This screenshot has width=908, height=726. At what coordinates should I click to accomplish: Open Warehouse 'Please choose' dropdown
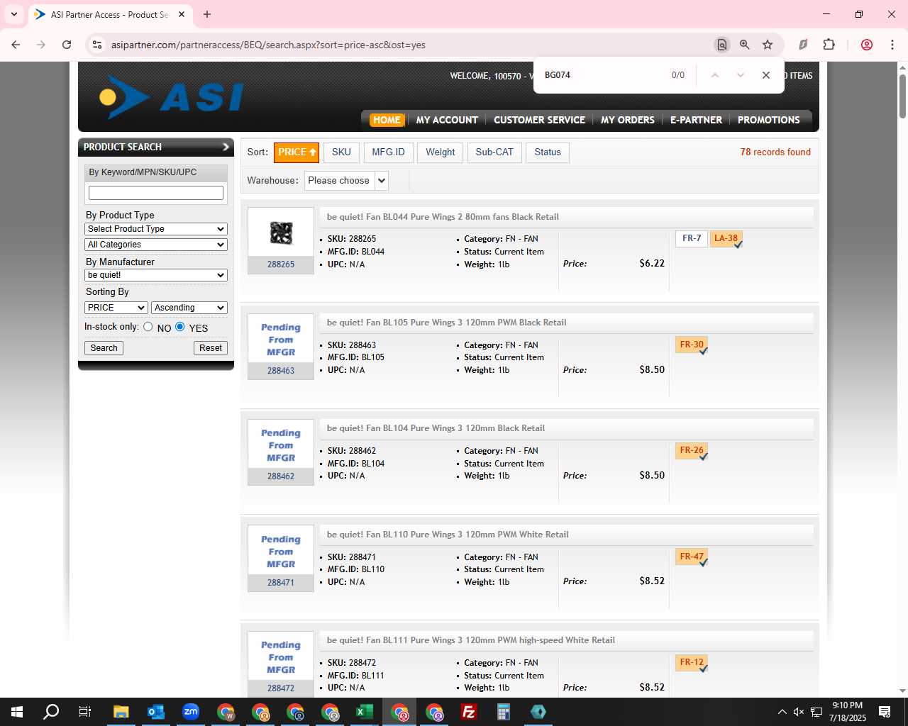(347, 181)
